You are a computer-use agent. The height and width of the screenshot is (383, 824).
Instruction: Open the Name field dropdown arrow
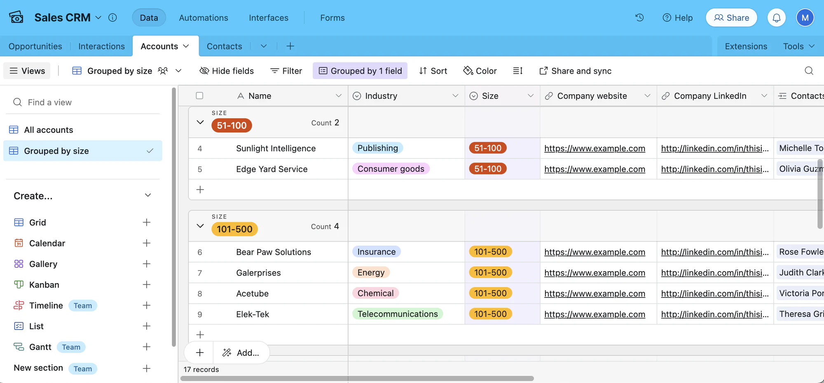[339, 96]
